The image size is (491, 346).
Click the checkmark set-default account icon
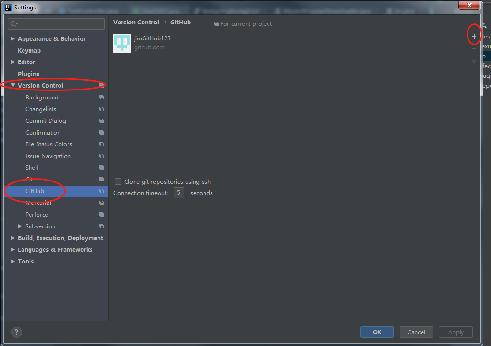click(474, 61)
